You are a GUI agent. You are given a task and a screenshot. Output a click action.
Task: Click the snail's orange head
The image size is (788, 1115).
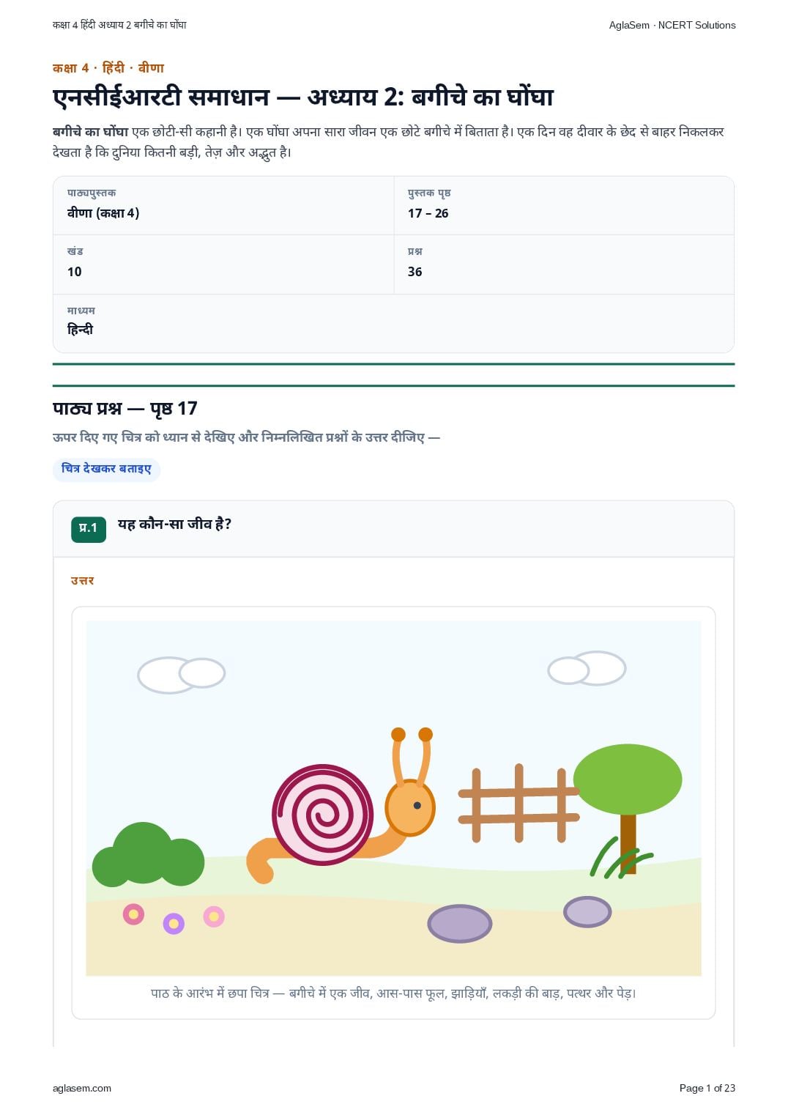tap(410, 808)
